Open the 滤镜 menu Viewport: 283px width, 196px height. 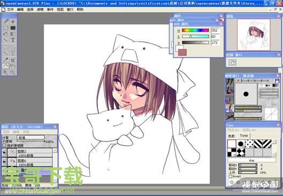pyautogui.click(x=40, y=10)
